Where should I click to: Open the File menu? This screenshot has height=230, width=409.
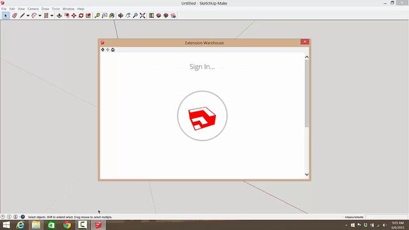point(4,9)
